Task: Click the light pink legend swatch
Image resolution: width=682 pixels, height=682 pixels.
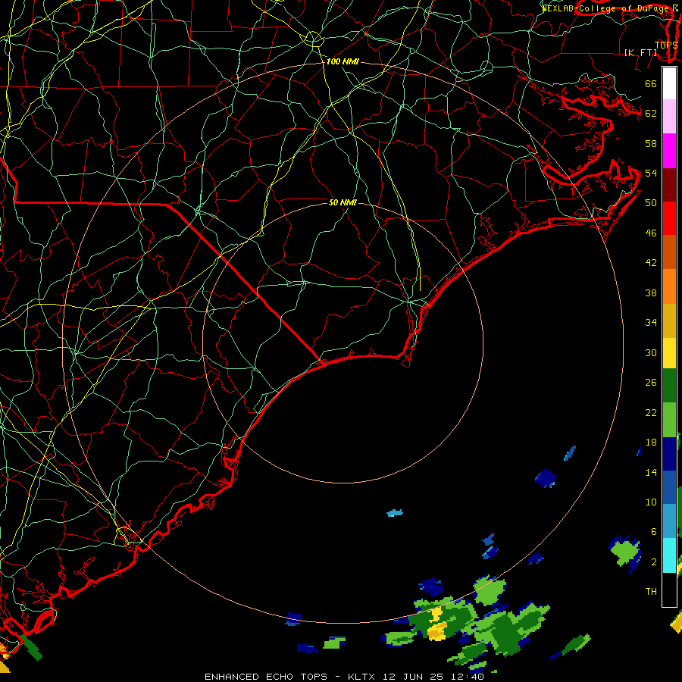Action: click(669, 117)
